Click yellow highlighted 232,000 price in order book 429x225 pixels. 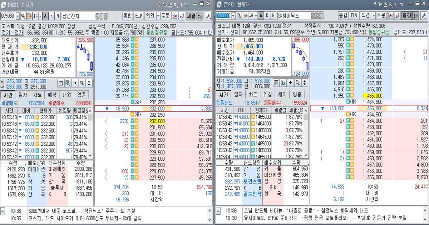pyautogui.click(x=157, y=121)
